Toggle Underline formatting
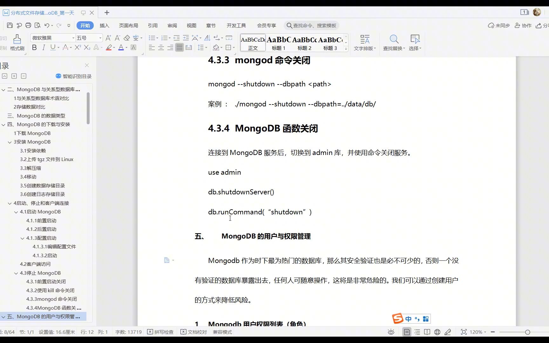 click(x=53, y=48)
